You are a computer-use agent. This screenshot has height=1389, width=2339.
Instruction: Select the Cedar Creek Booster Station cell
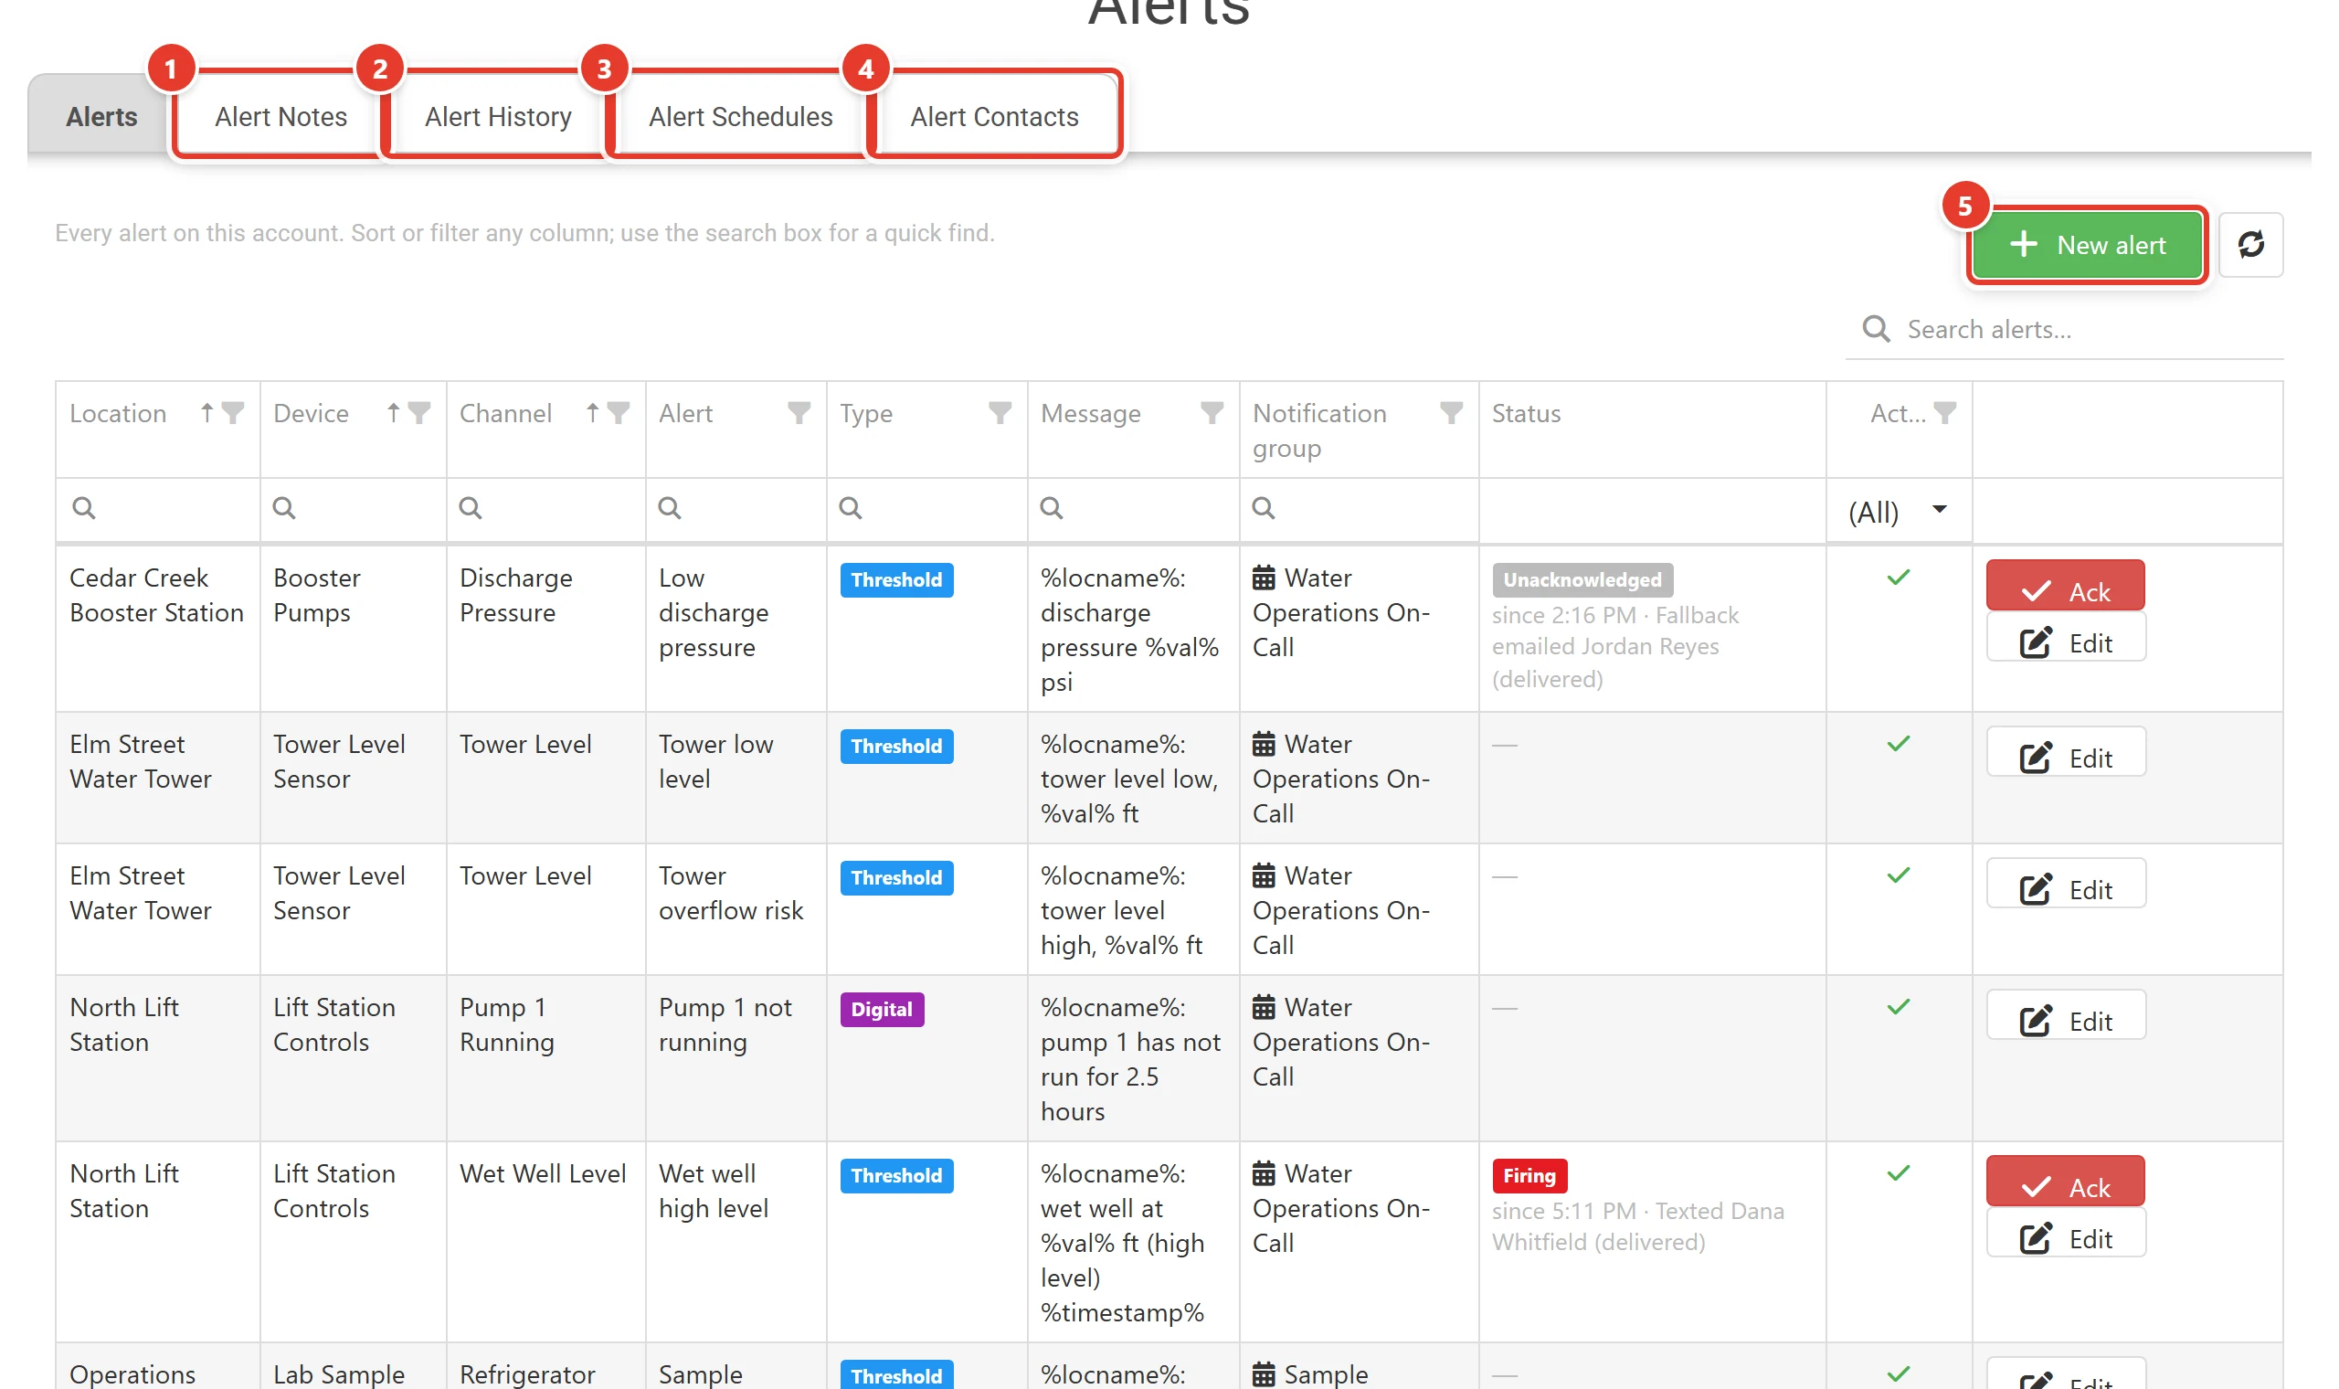coord(157,628)
